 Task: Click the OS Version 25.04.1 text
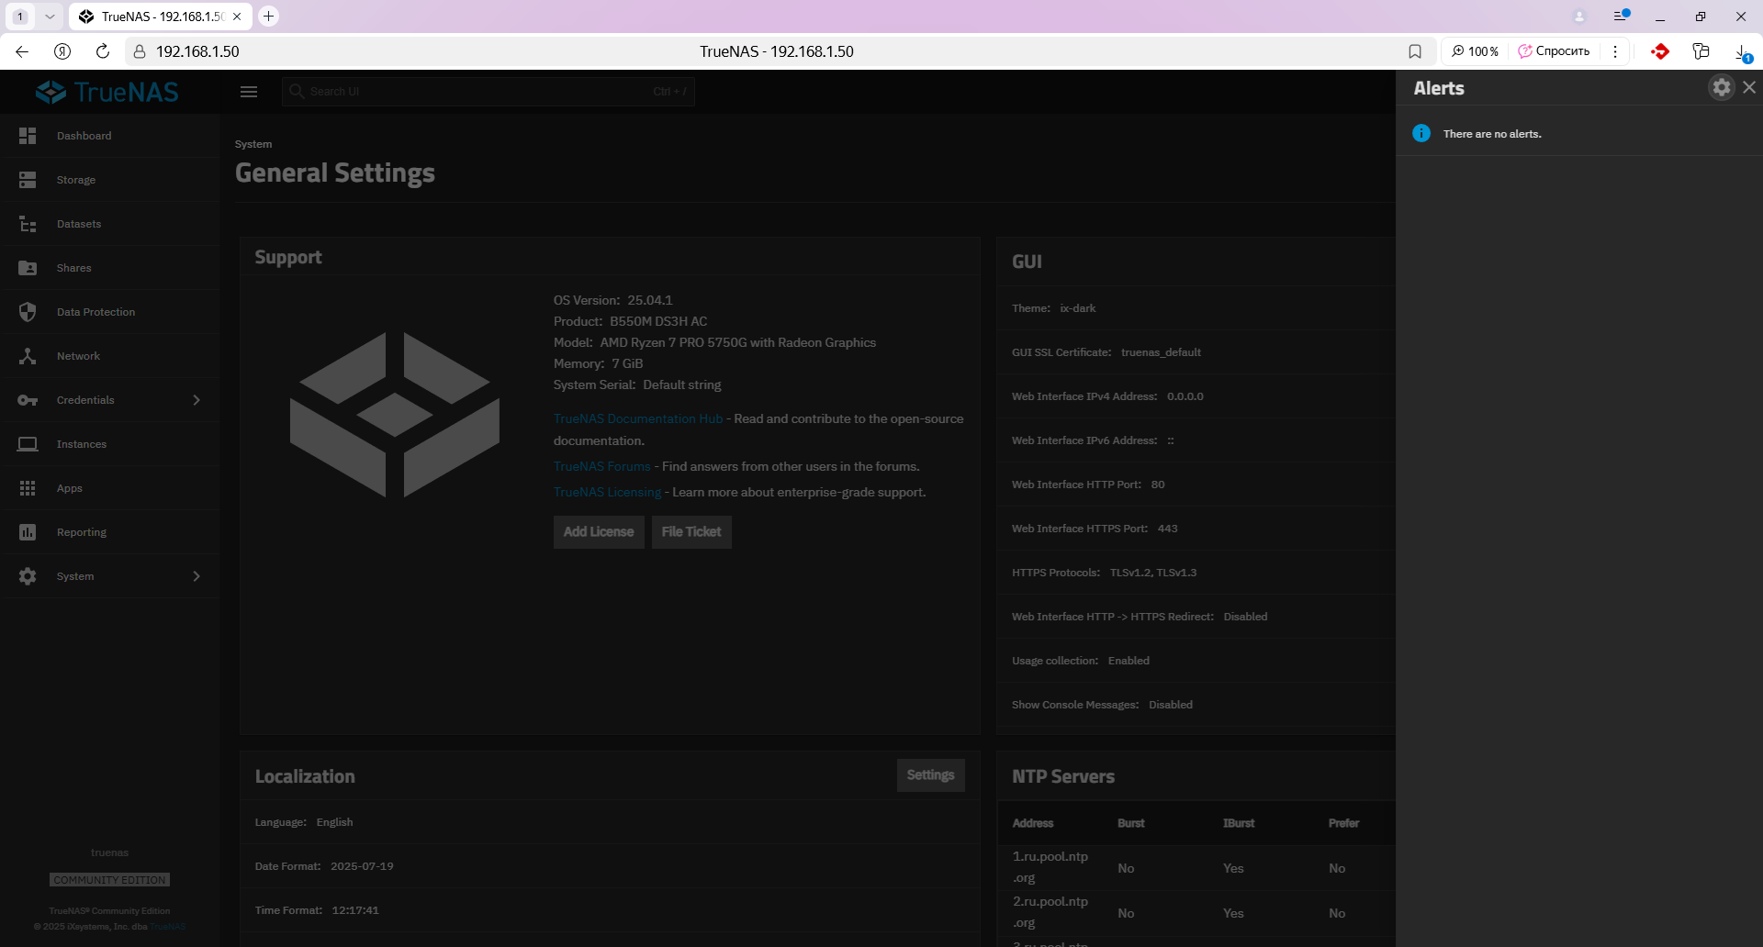point(612,300)
